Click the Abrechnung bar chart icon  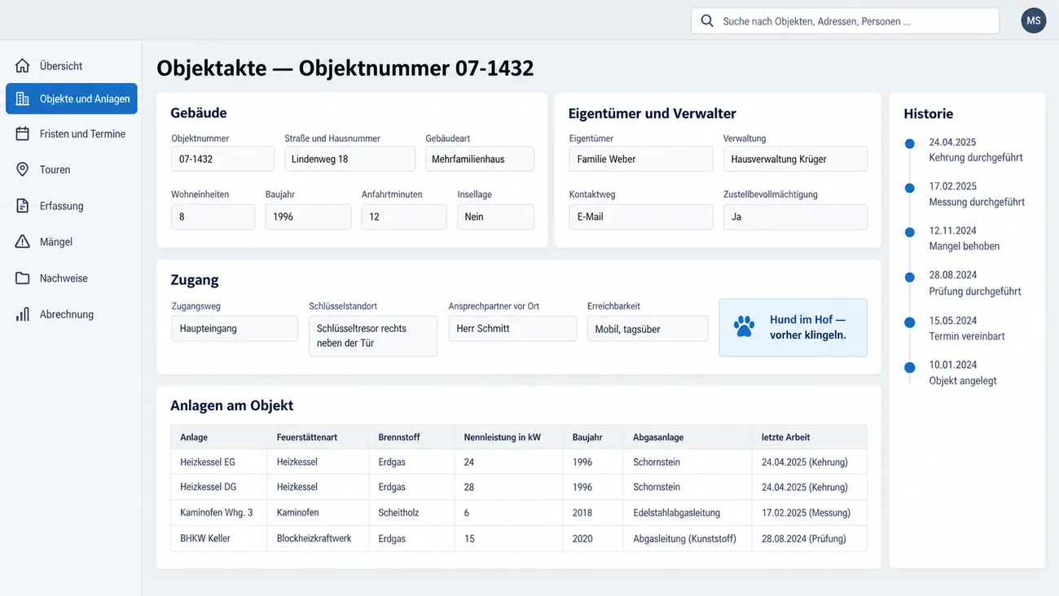23,314
